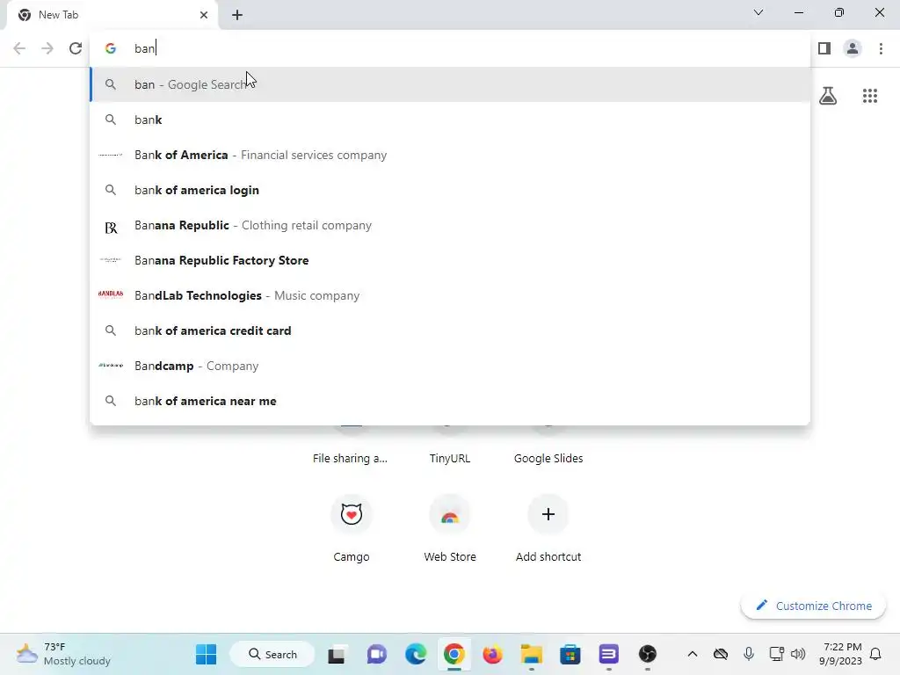This screenshot has height=675, width=900.
Task: Open the Google apps grid
Action: (x=870, y=96)
